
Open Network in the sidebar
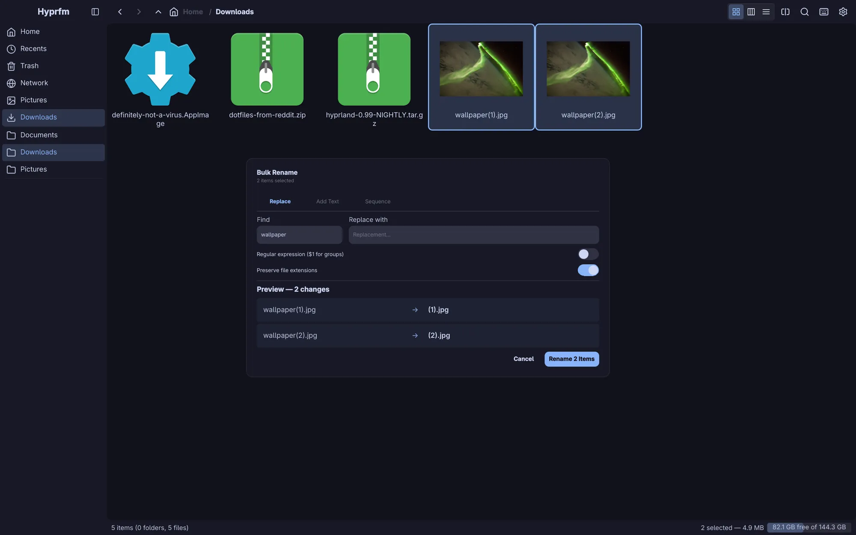tap(53, 83)
